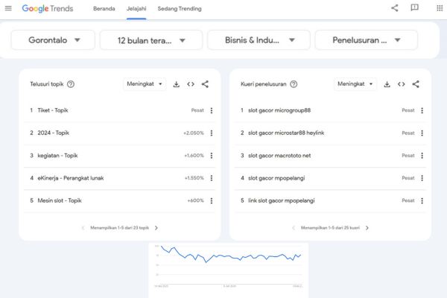Click embed icon on Kueri penelusuran card
This screenshot has height=298, width=447.
(x=401, y=84)
